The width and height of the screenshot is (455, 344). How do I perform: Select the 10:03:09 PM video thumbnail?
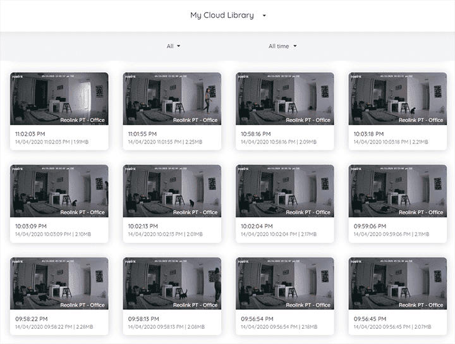(59, 191)
